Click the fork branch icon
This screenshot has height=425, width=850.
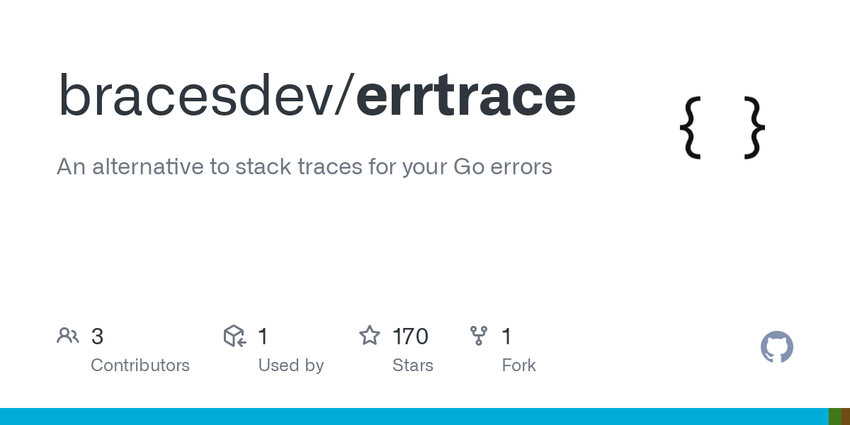coord(479,336)
